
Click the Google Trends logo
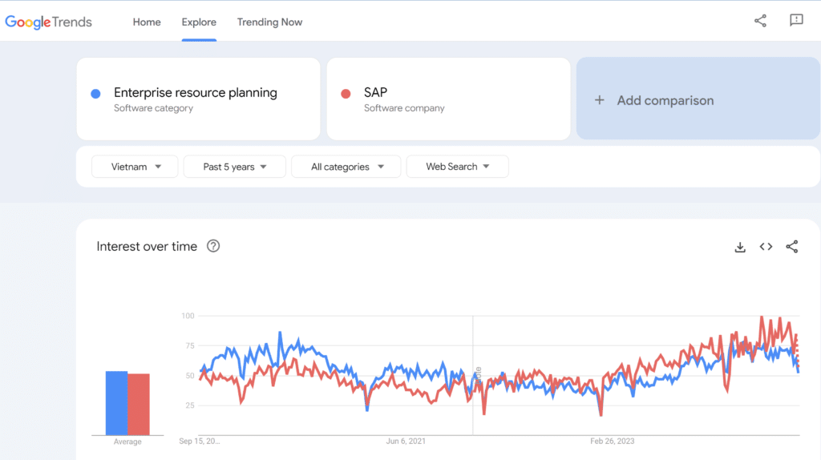click(49, 22)
